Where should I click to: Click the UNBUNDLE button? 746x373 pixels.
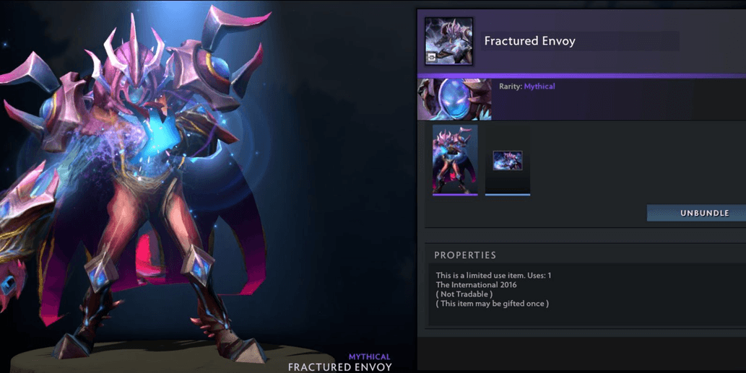tap(696, 213)
